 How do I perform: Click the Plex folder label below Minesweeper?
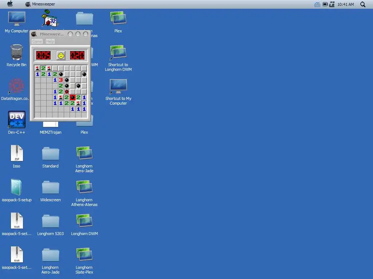pyautogui.click(x=84, y=132)
